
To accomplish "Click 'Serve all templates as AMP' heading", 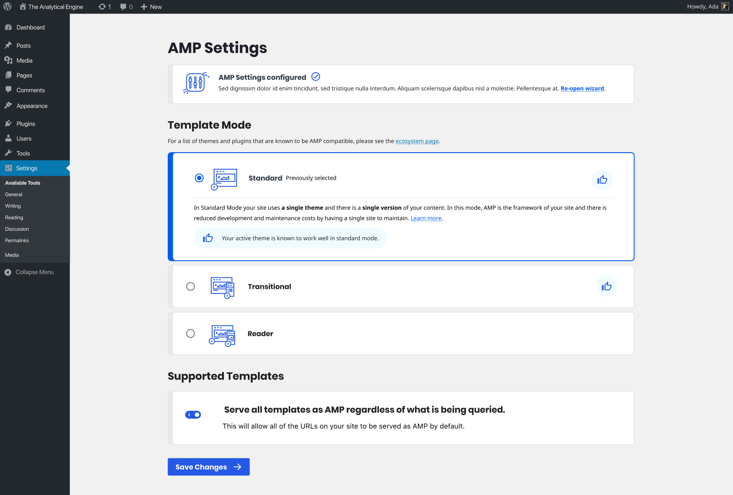I will coord(365,410).
